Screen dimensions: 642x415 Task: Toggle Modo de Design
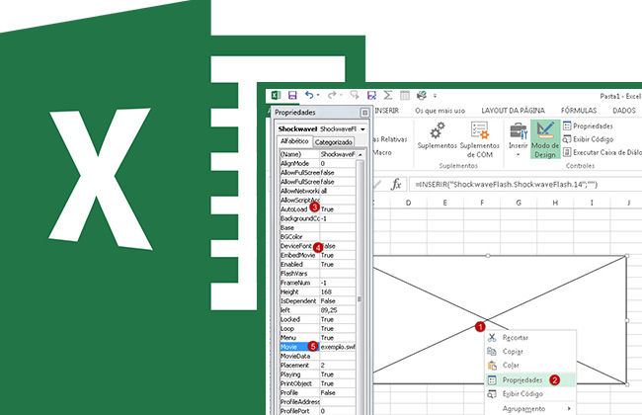545,139
